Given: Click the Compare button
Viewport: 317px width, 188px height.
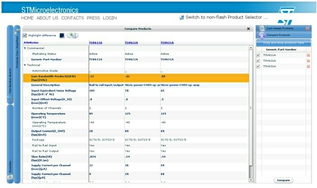Looking at the screenshot, I should pos(283,180).
